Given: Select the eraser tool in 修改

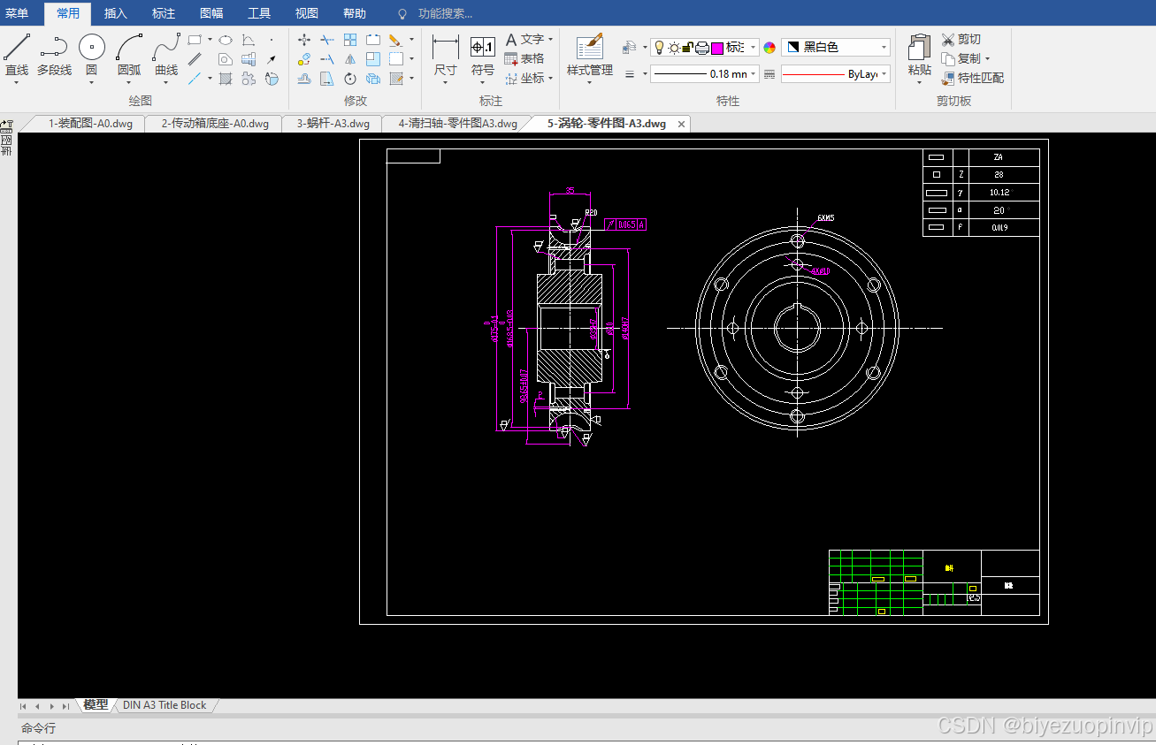Looking at the screenshot, I should (394, 40).
